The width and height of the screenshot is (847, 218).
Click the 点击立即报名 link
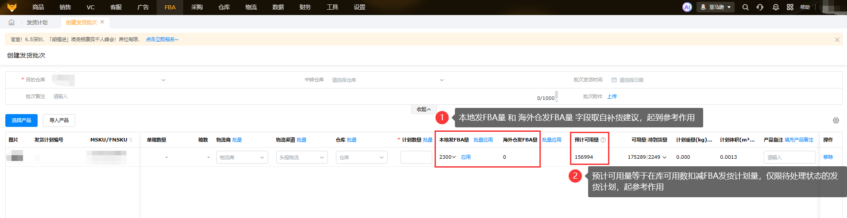pos(162,39)
